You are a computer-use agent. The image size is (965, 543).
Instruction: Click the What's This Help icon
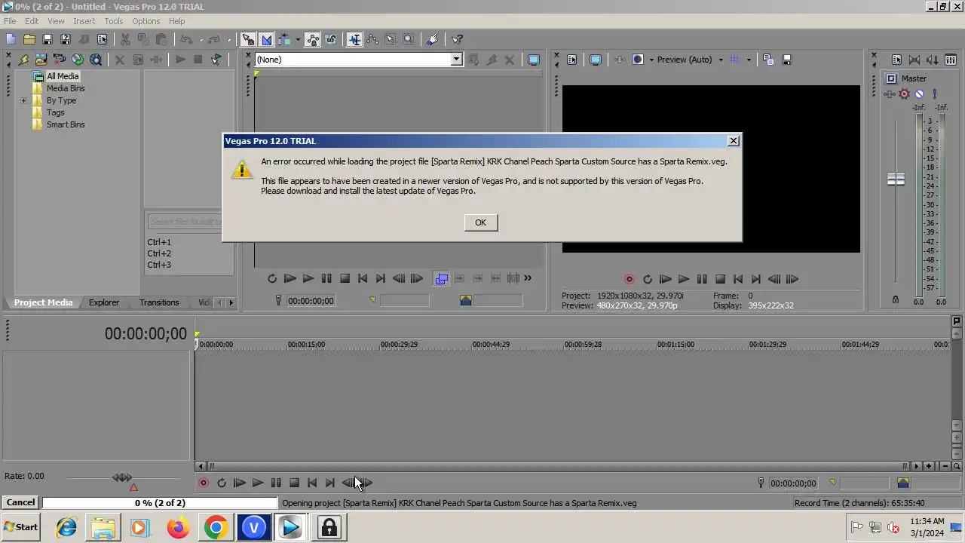(457, 39)
